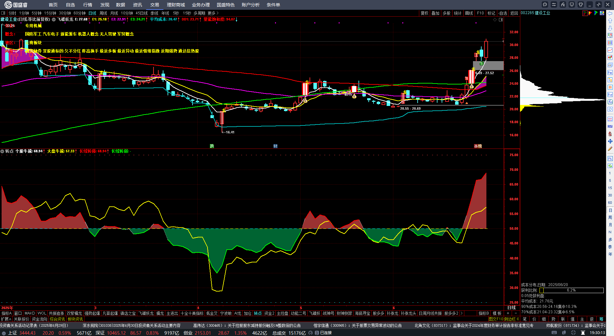Click the 返回 back button
The width and height of the screenshot is (614, 336).
(x=514, y=13)
